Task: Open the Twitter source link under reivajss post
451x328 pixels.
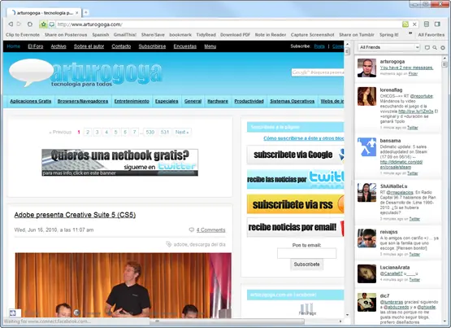Action: [x=414, y=254]
